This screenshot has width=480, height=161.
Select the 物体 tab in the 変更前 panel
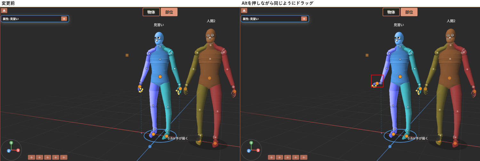click(x=151, y=12)
